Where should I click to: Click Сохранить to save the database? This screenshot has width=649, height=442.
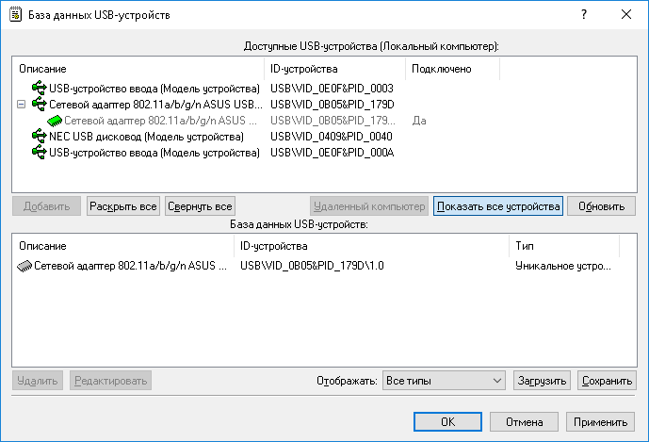tap(607, 381)
